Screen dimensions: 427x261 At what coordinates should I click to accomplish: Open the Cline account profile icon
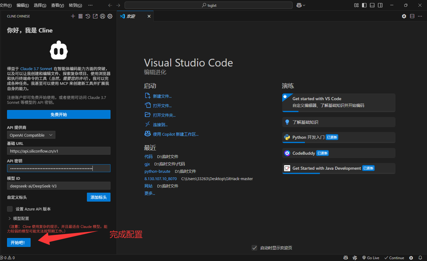tap(103, 16)
